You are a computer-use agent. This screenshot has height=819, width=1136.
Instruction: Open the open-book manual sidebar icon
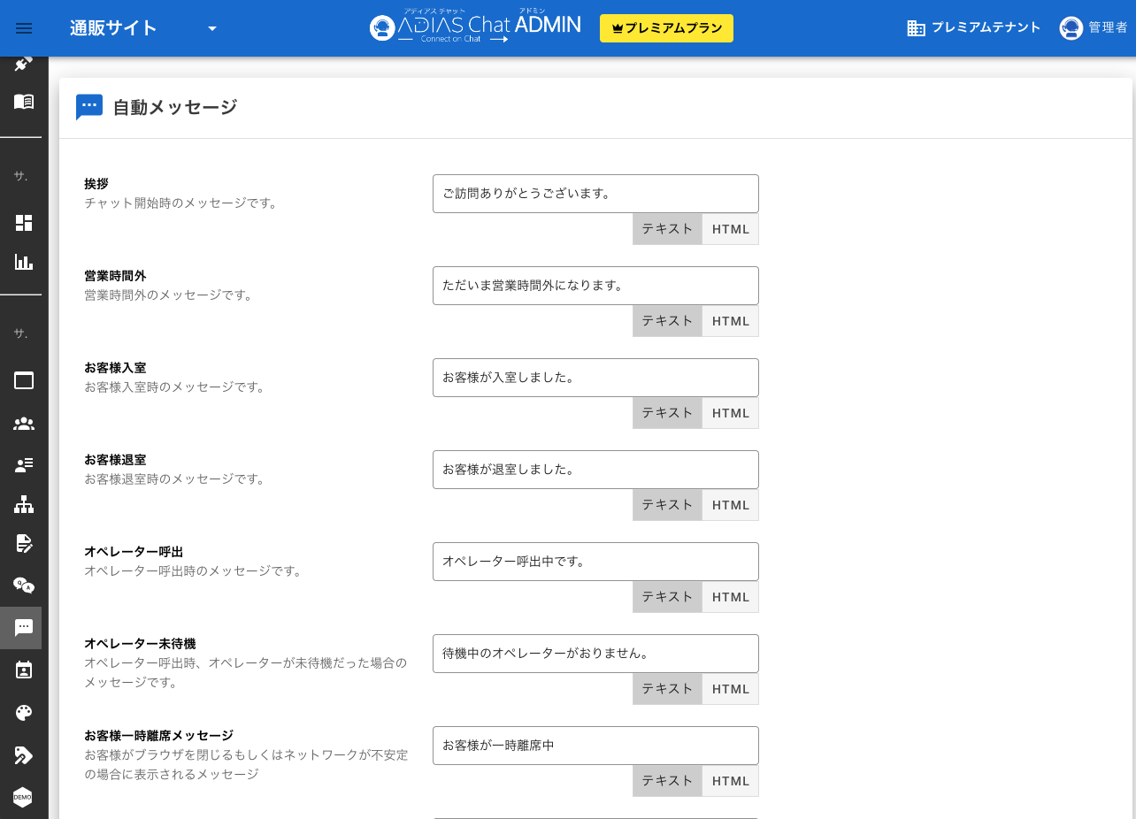tap(24, 102)
